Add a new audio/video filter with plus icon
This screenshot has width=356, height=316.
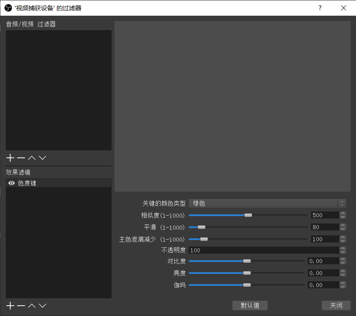[10, 158]
